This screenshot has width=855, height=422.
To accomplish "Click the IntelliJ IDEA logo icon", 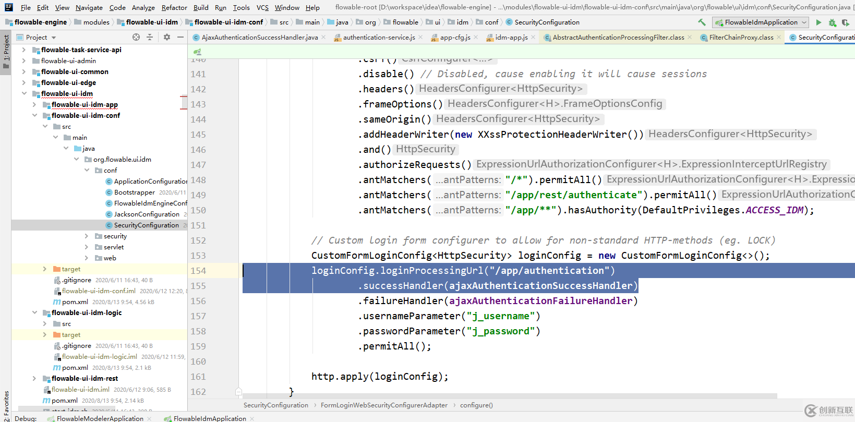I will [x=8, y=7].
